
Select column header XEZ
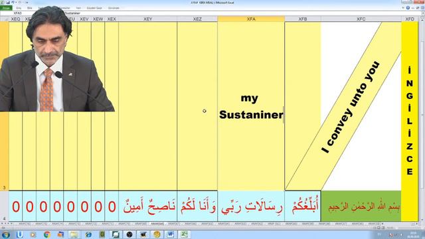tap(197, 19)
